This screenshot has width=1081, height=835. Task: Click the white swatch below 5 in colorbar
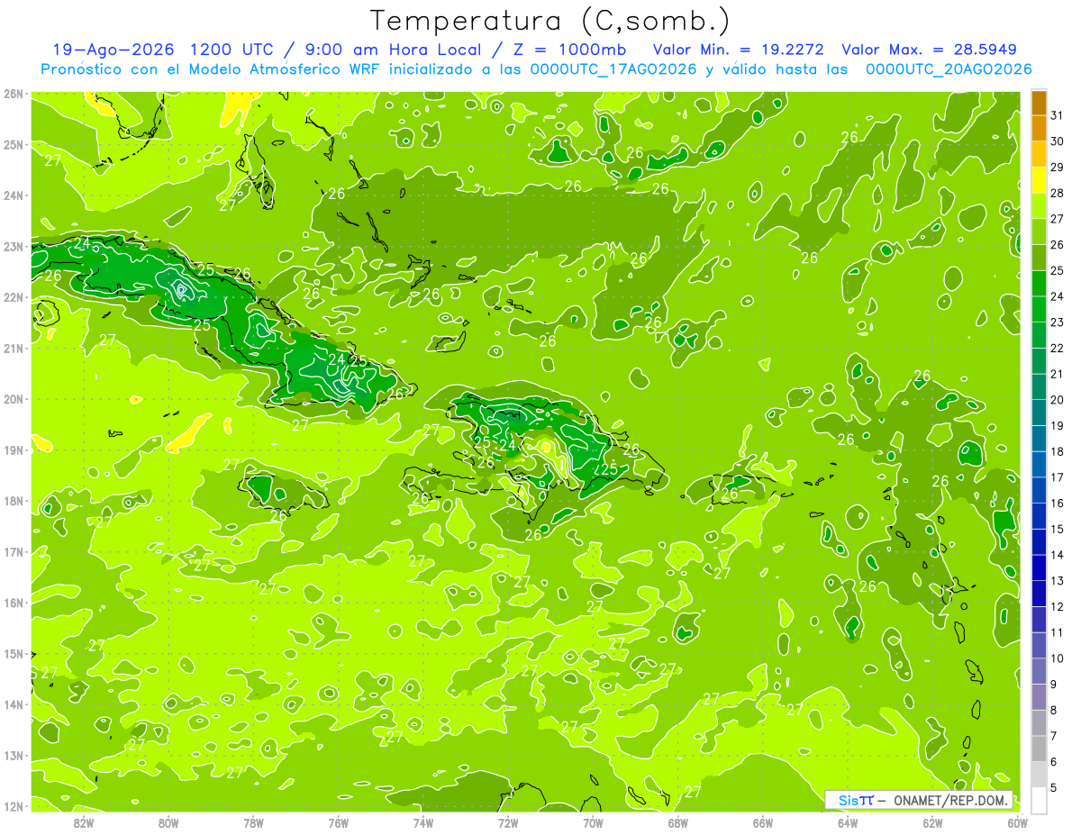point(1039,800)
